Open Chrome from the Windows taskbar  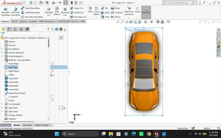pyautogui.click(x=149, y=134)
